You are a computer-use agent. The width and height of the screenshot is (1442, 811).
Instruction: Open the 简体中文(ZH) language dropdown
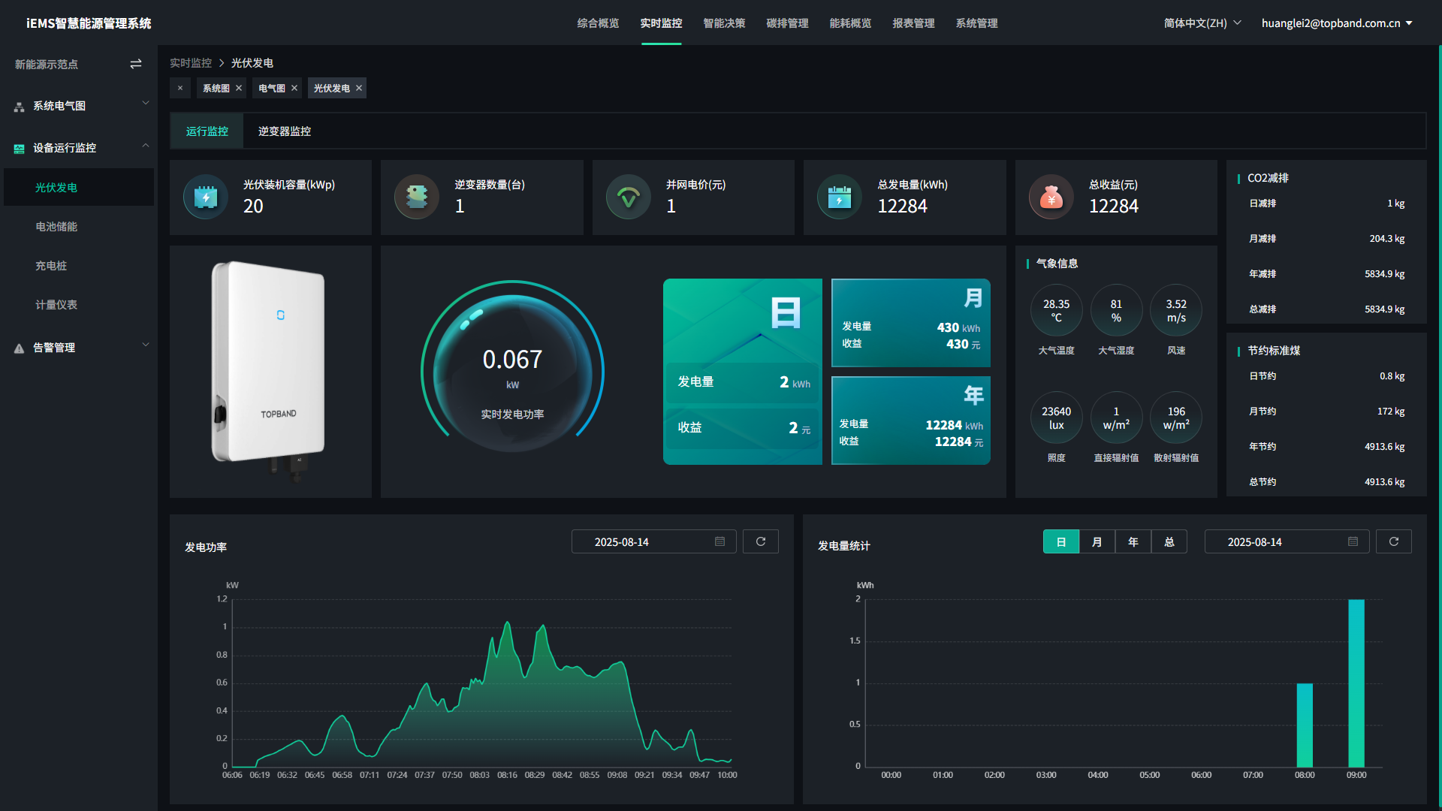pos(1202,23)
